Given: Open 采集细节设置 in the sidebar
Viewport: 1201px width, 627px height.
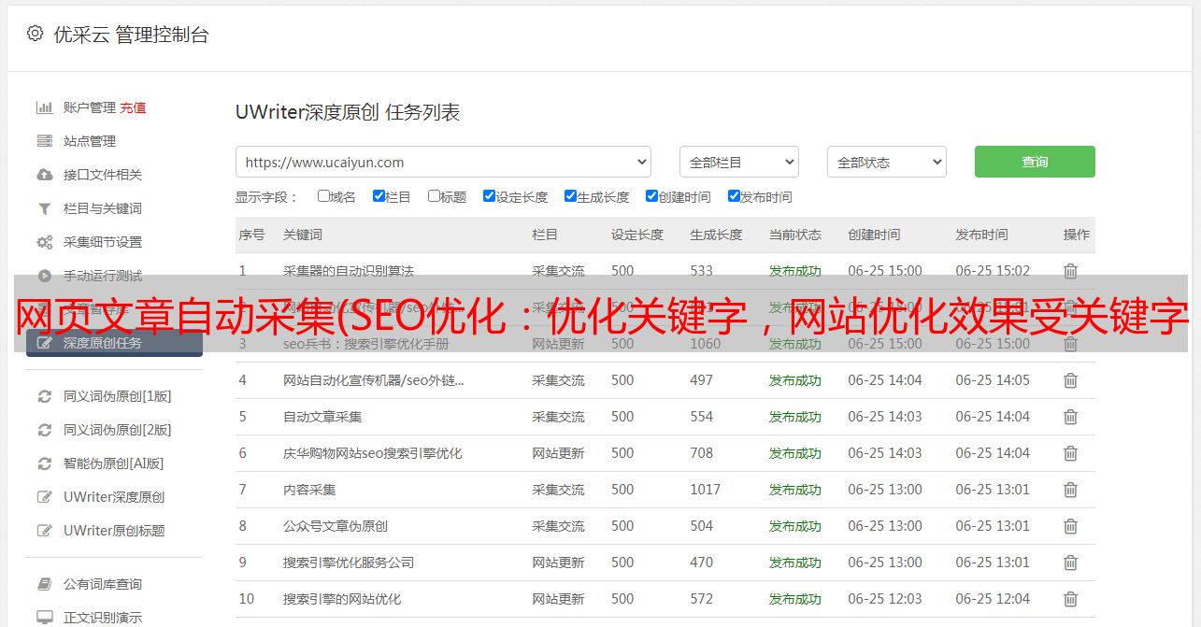Looking at the screenshot, I should pos(103,242).
